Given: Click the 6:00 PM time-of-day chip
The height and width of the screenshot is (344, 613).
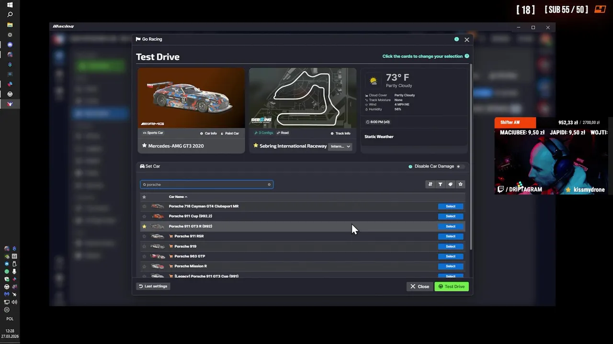Looking at the screenshot, I should (x=378, y=122).
